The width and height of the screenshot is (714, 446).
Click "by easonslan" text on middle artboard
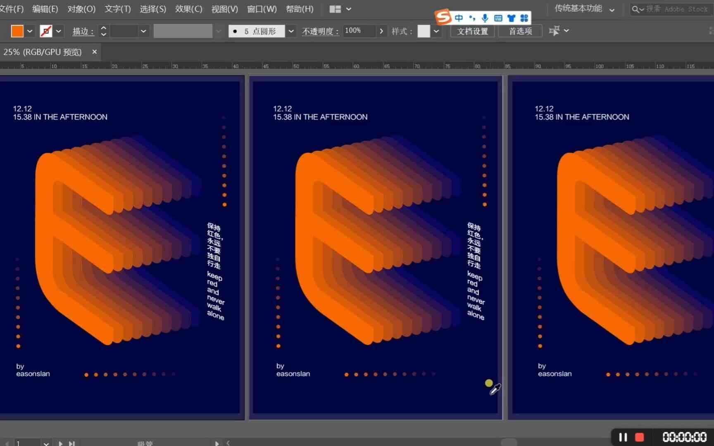coord(293,370)
